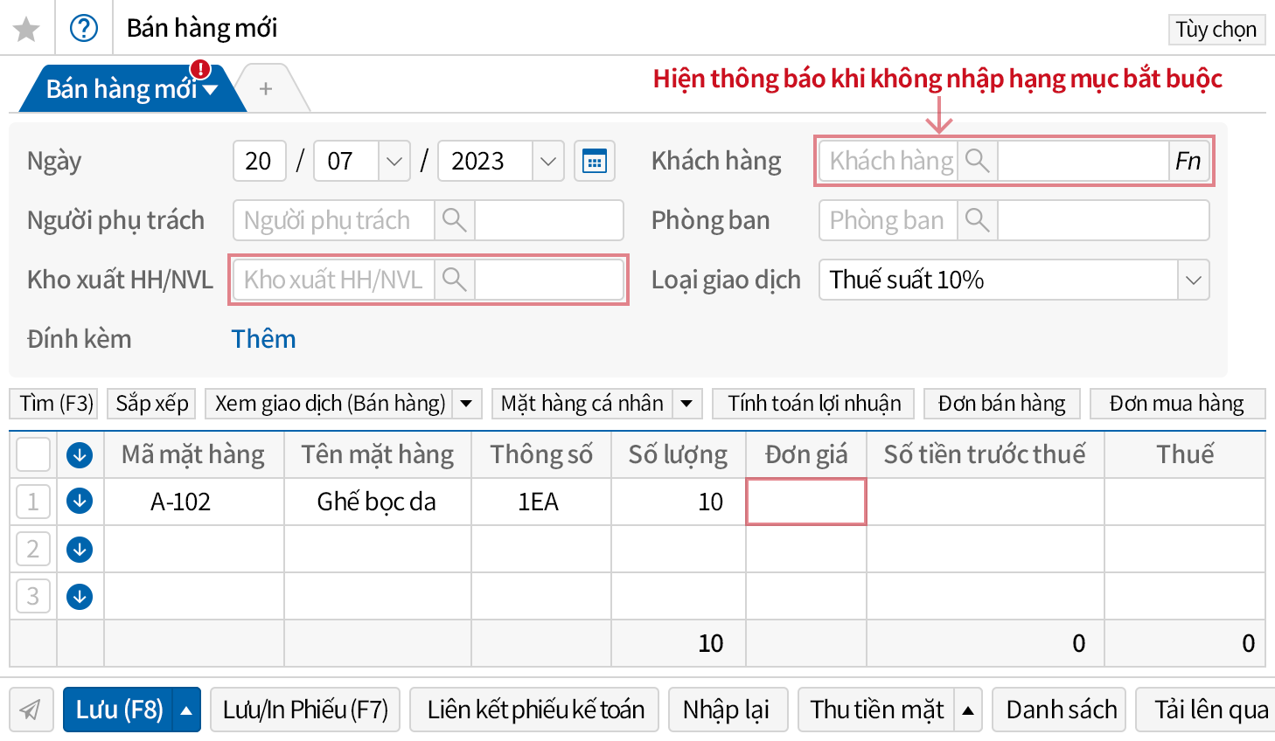Click the Kho xuất HH/NVL search magnifier
Screen dimensions: 1275x741
[454, 280]
